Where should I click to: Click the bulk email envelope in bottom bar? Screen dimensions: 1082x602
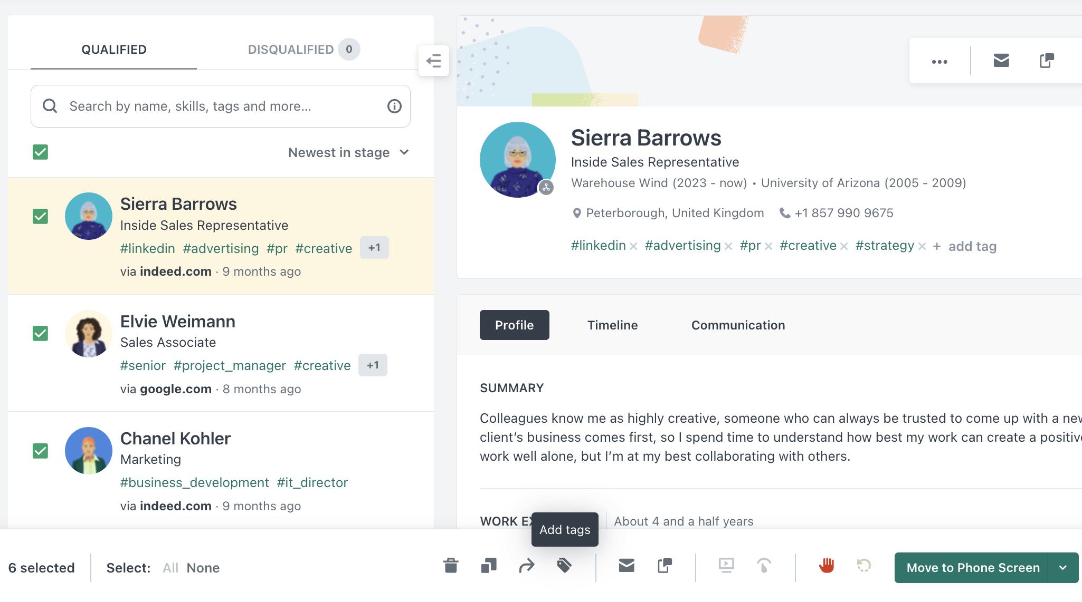pos(627,566)
